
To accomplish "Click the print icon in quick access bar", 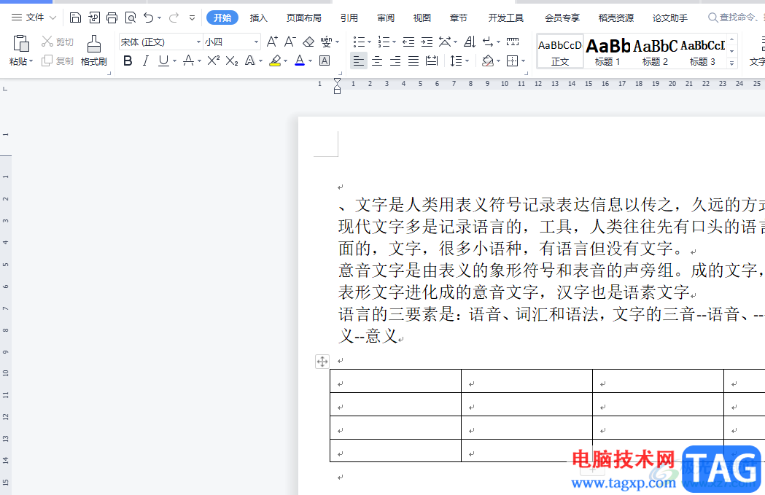I will (112, 18).
